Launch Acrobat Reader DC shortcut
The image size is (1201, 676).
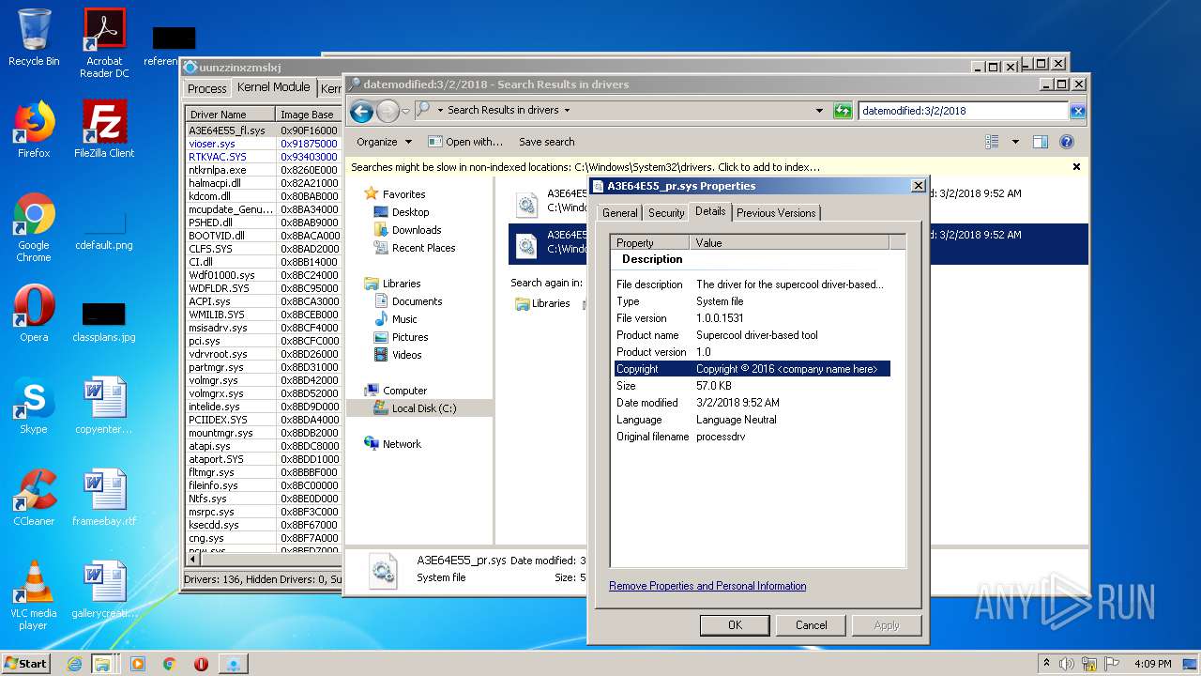click(104, 42)
